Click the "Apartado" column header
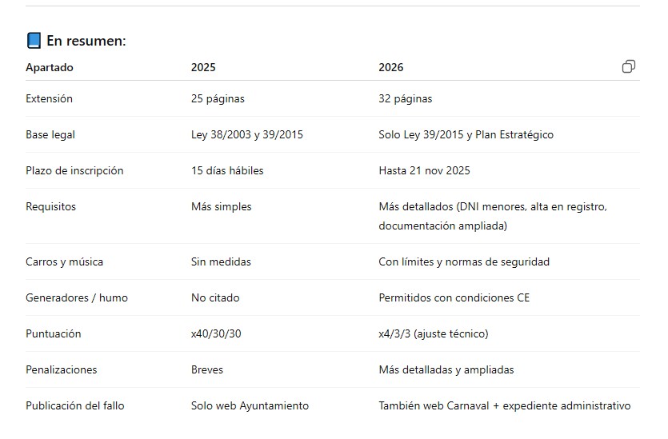 coord(50,68)
